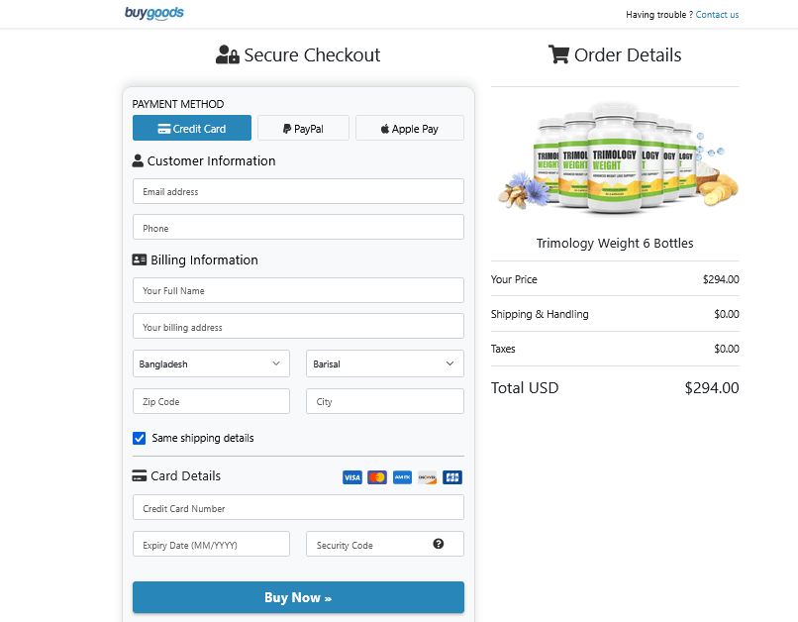
Task: Click the Visa card icon
Action: point(352,477)
